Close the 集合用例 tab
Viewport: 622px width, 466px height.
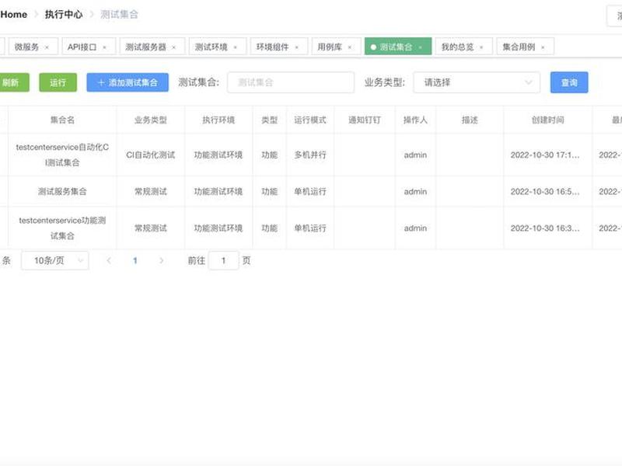543,47
